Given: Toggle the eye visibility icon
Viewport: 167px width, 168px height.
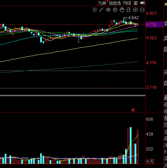Looking at the screenshot, I should [x=108, y=10].
